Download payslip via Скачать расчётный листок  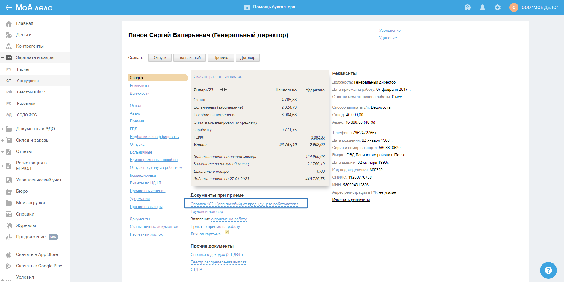click(217, 77)
